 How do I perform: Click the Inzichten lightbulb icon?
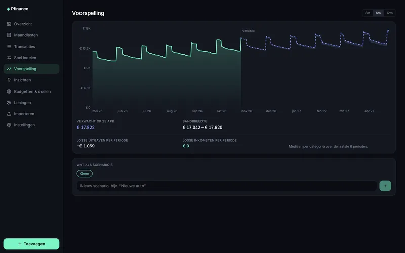click(9, 80)
